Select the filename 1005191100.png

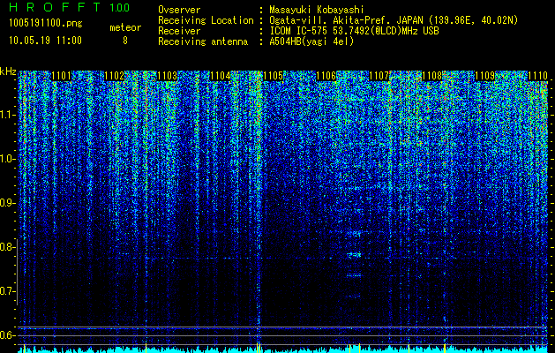pyautogui.click(x=46, y=24)
